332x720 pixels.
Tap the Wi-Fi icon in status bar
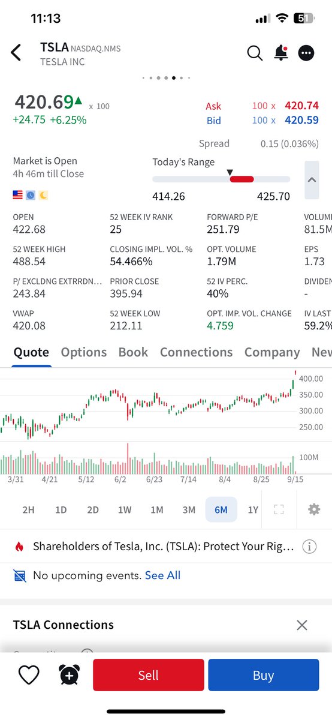[282, 19]
